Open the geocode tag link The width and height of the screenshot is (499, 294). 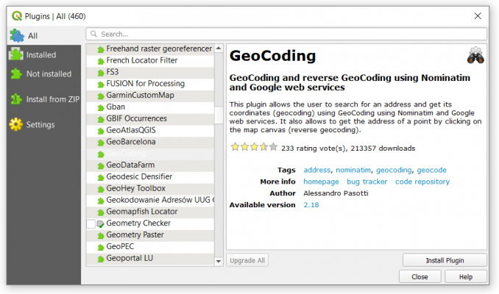[431, 170]
